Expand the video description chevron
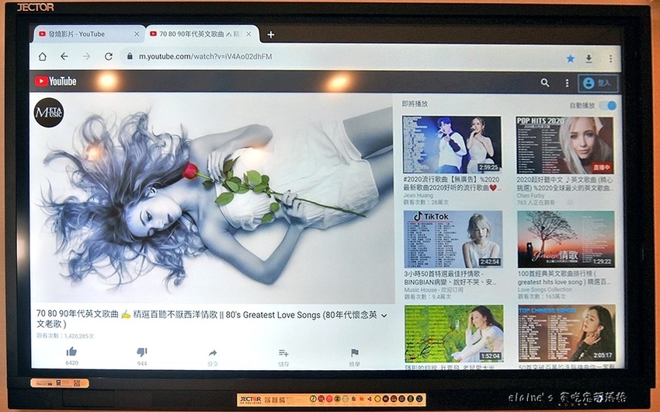Viewport: 660px width, 412px height. click(x=384, y=316)
